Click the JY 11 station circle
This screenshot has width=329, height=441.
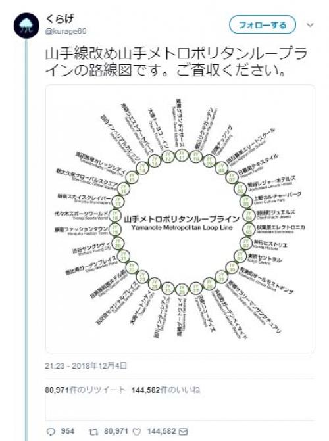point(182,156)
